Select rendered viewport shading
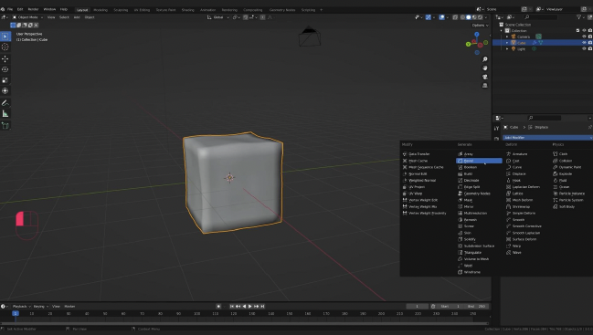Screen dimensions: 593x335 click(x=480, y=17)
